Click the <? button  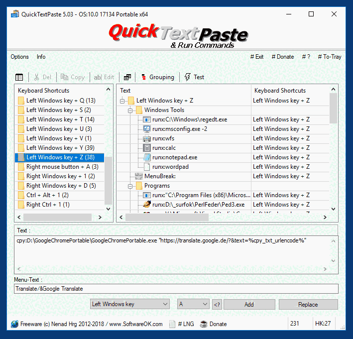[217, 305]
